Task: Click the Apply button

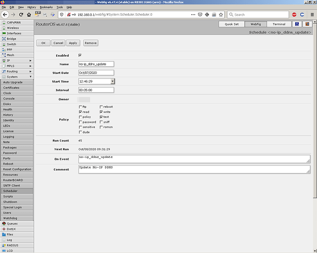Action: point(73,43)
